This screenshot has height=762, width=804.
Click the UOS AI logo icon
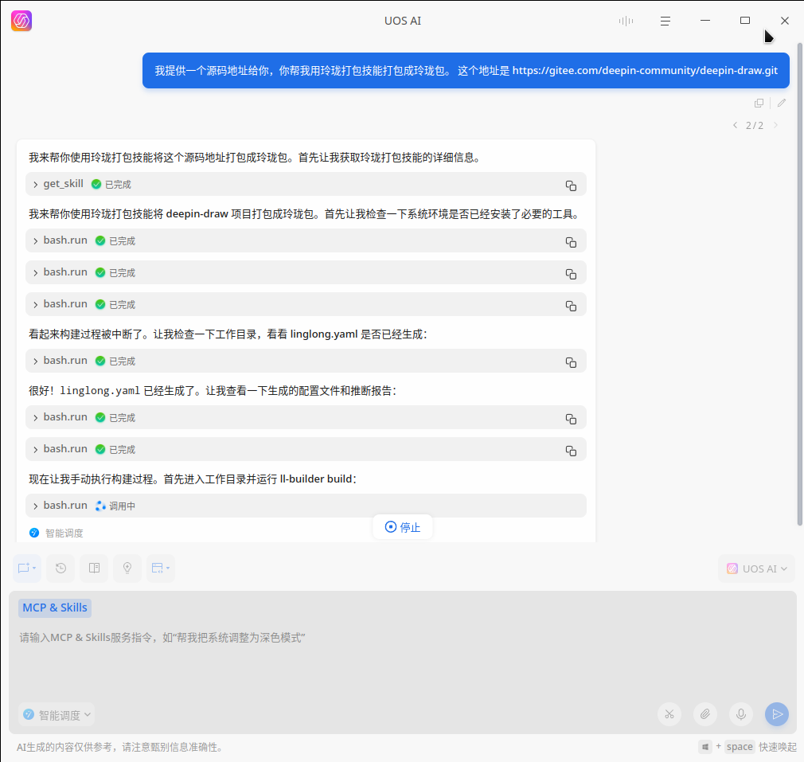[21, 21]
